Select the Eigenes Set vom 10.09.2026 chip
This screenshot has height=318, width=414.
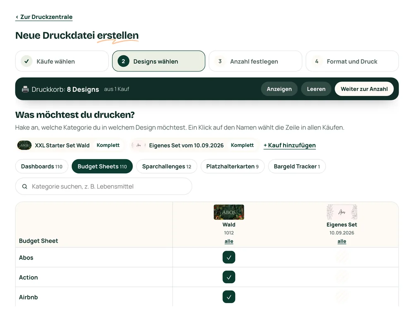[195, 145]
